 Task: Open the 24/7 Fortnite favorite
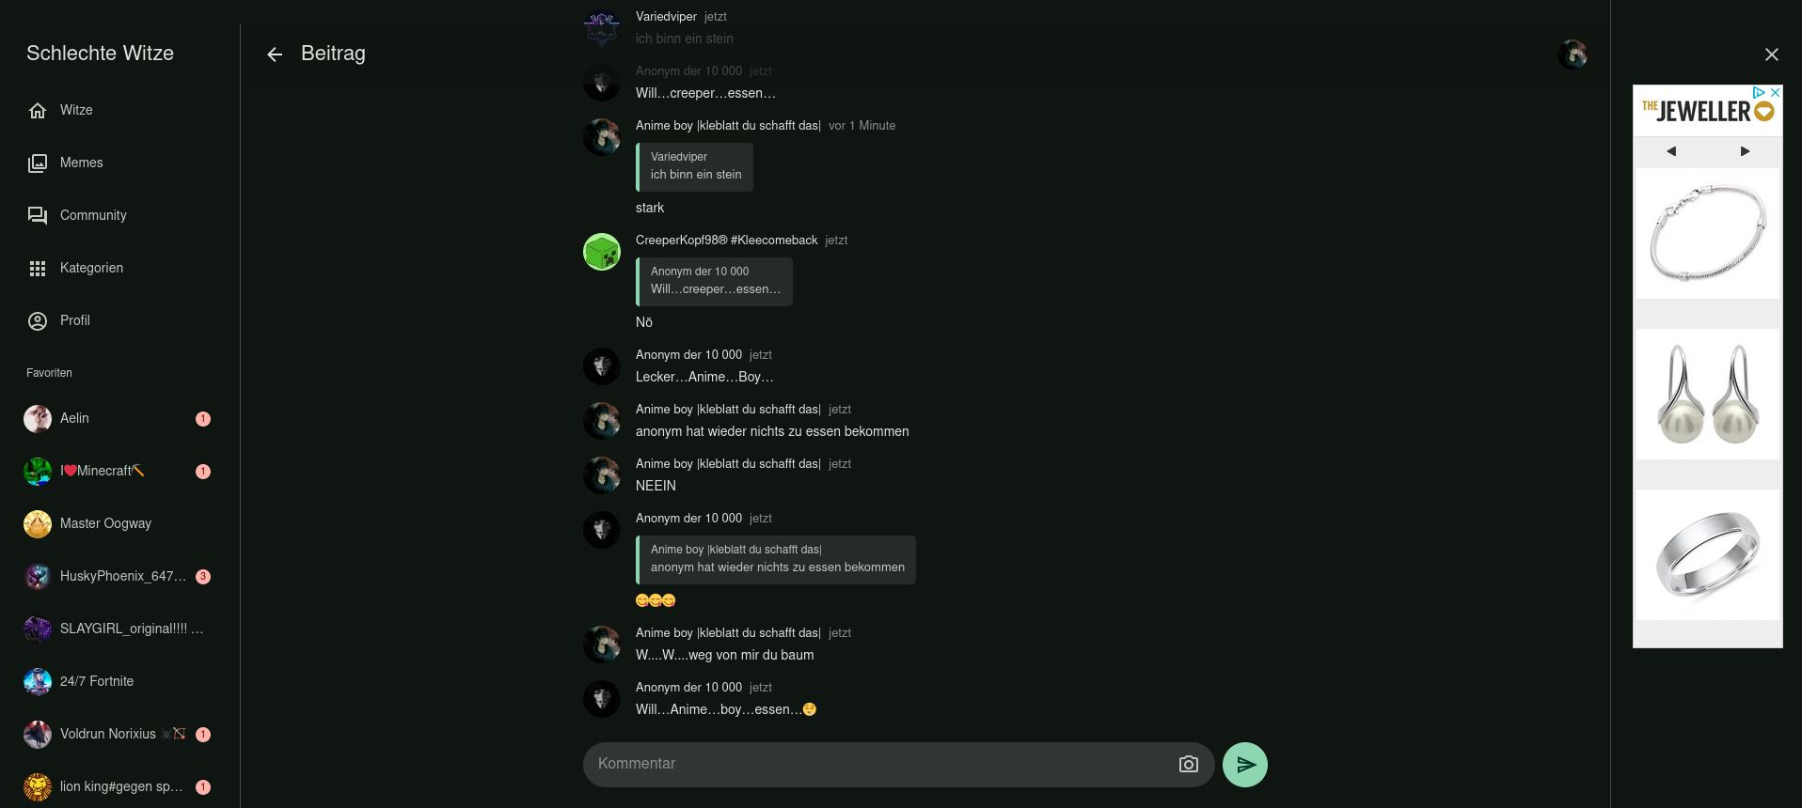(x=97, y=681)
